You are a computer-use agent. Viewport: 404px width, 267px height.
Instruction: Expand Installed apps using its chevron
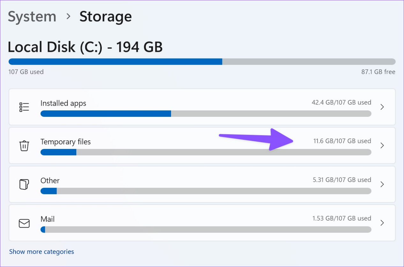[382, 107]
